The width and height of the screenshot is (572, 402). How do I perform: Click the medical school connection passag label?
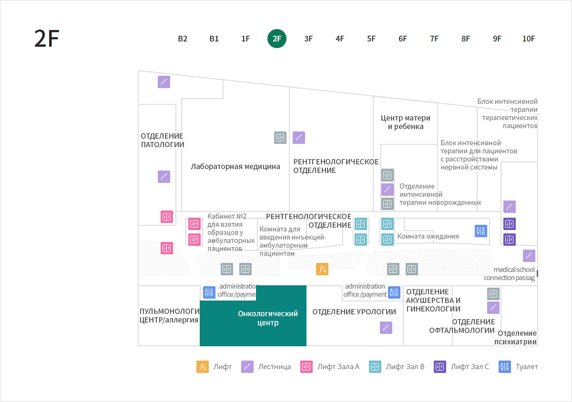(510, 273)
